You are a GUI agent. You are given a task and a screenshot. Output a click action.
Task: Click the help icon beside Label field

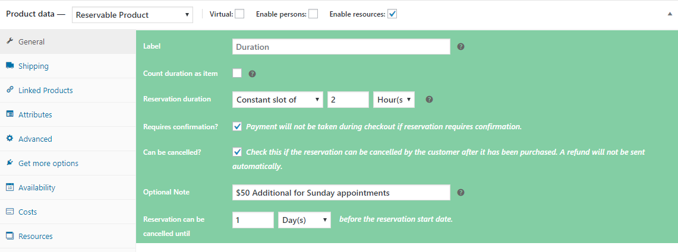pos(461,47)
